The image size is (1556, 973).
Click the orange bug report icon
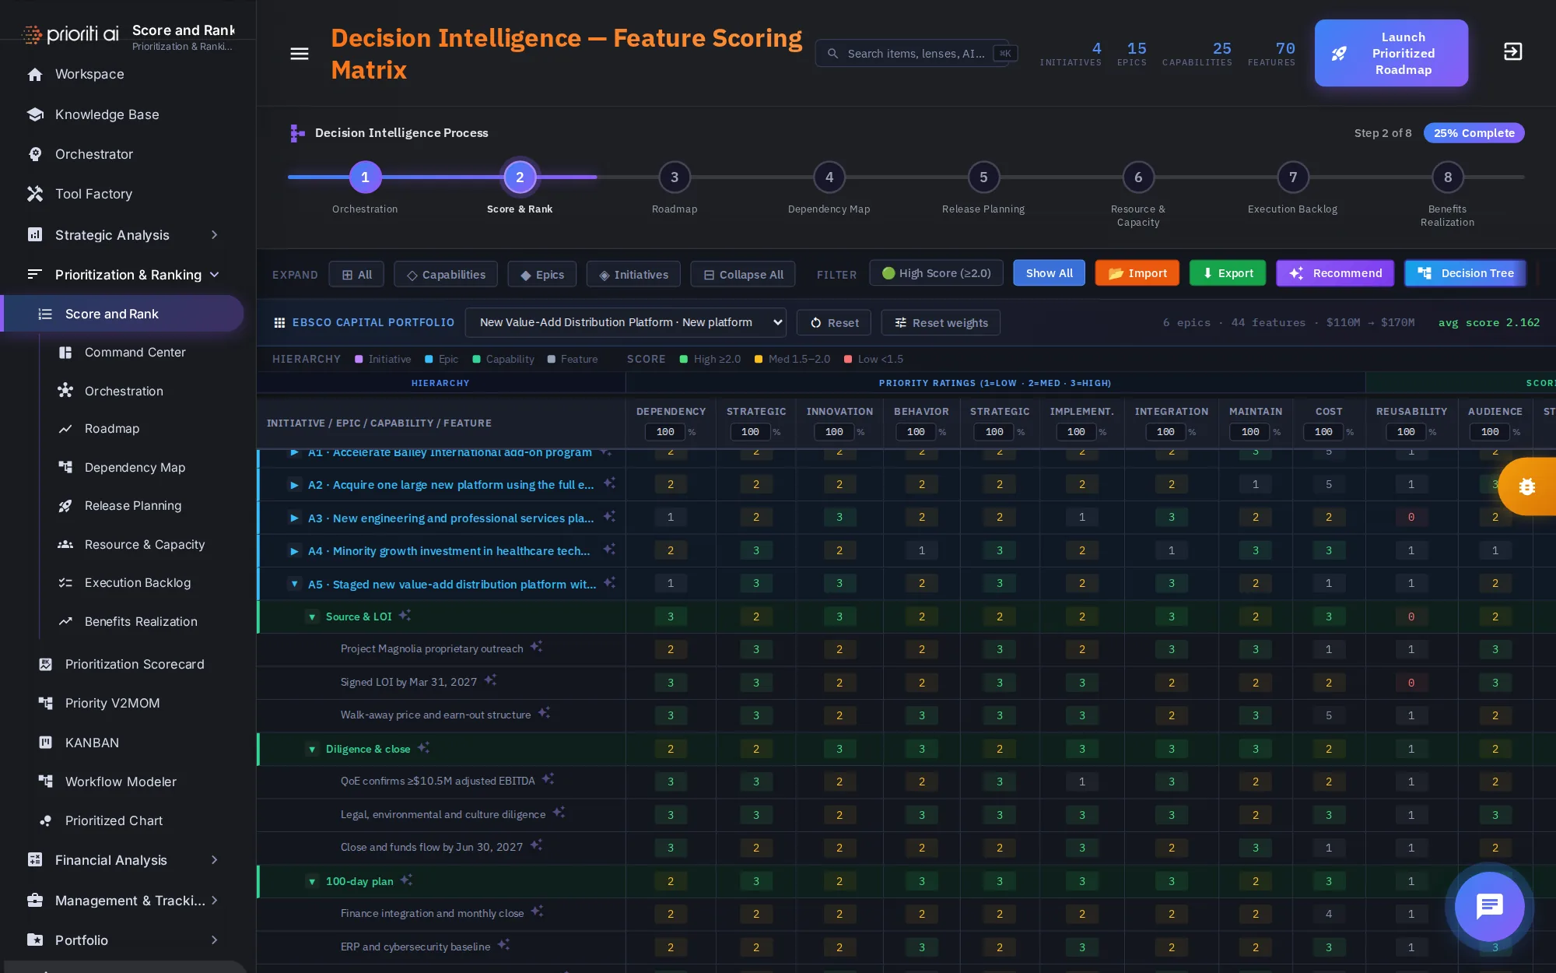point(1526,486)
